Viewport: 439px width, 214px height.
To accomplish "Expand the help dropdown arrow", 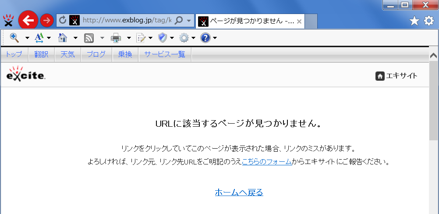I will pos(215,38).
